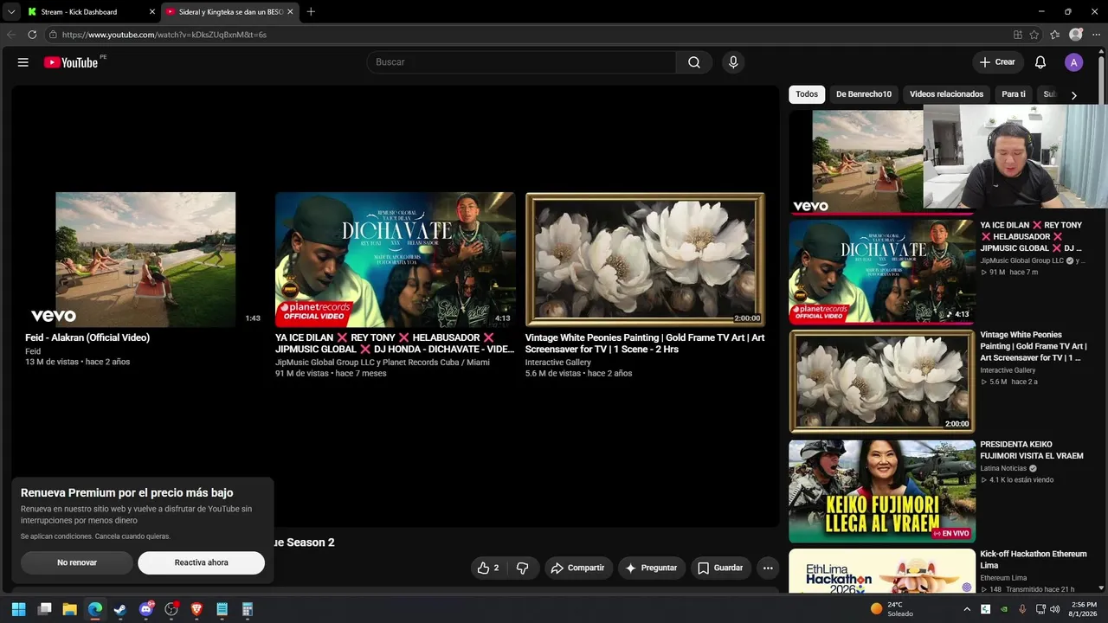
Task: Open more actions ellipsis under video
Action: [768, 568]
